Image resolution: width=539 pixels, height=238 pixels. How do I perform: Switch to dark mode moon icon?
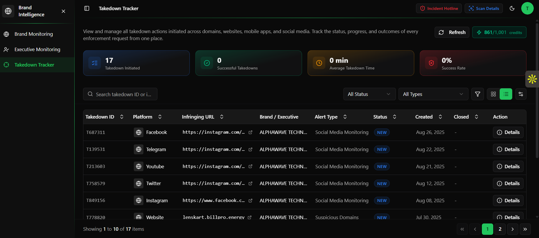click(x=512, y=8)
